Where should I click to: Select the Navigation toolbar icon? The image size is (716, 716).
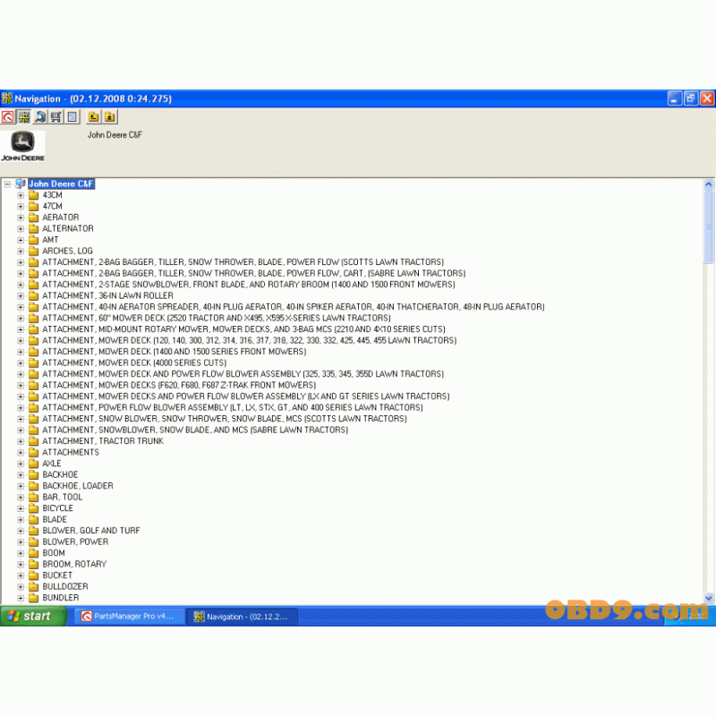(24, 117)
